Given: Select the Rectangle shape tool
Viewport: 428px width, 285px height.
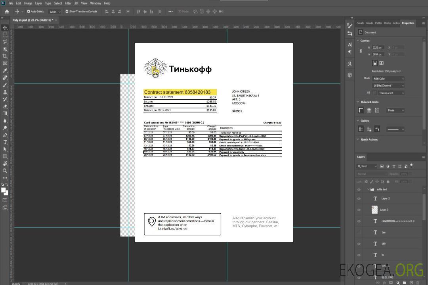Looking at the screenshot, I should (5, 156).
